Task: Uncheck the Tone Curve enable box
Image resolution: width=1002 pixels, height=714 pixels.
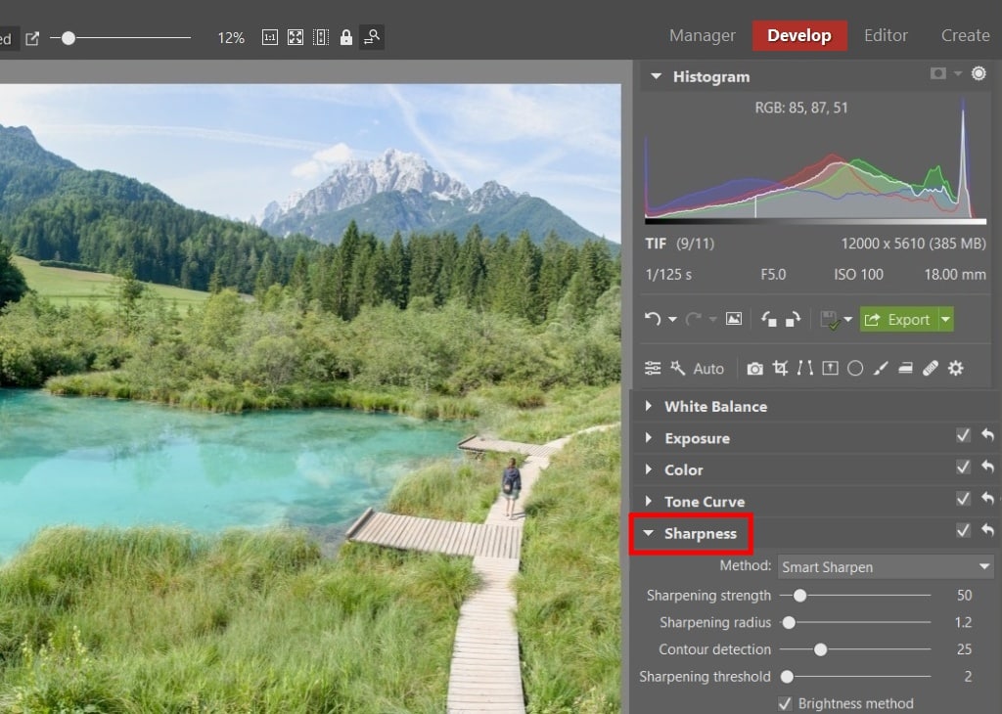Action: [x=963, y=499]
